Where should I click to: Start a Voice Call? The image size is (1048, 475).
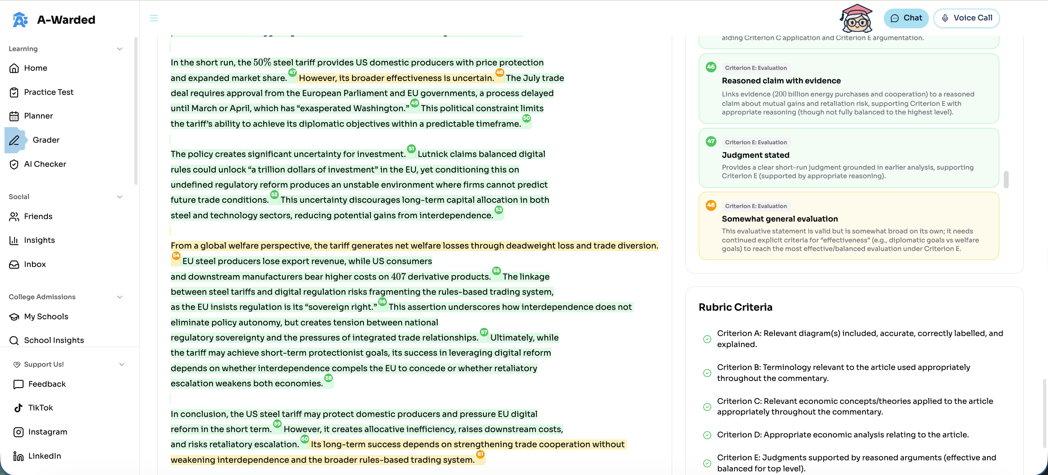967,18
